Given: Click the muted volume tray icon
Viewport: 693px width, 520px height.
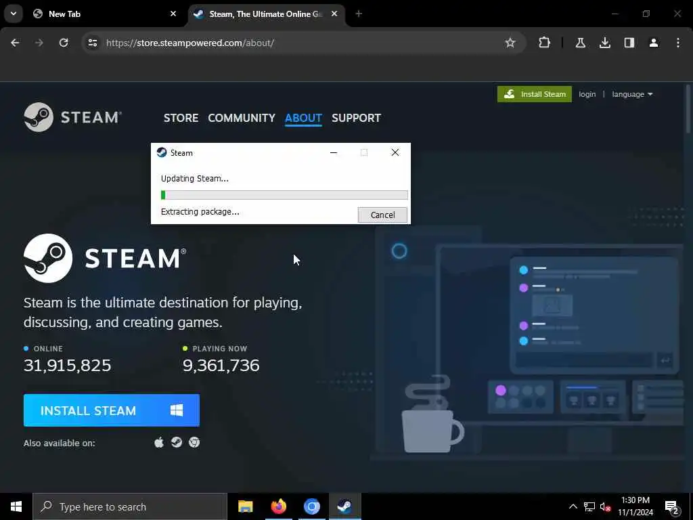Looking at the screenshot, I should 606,507.
